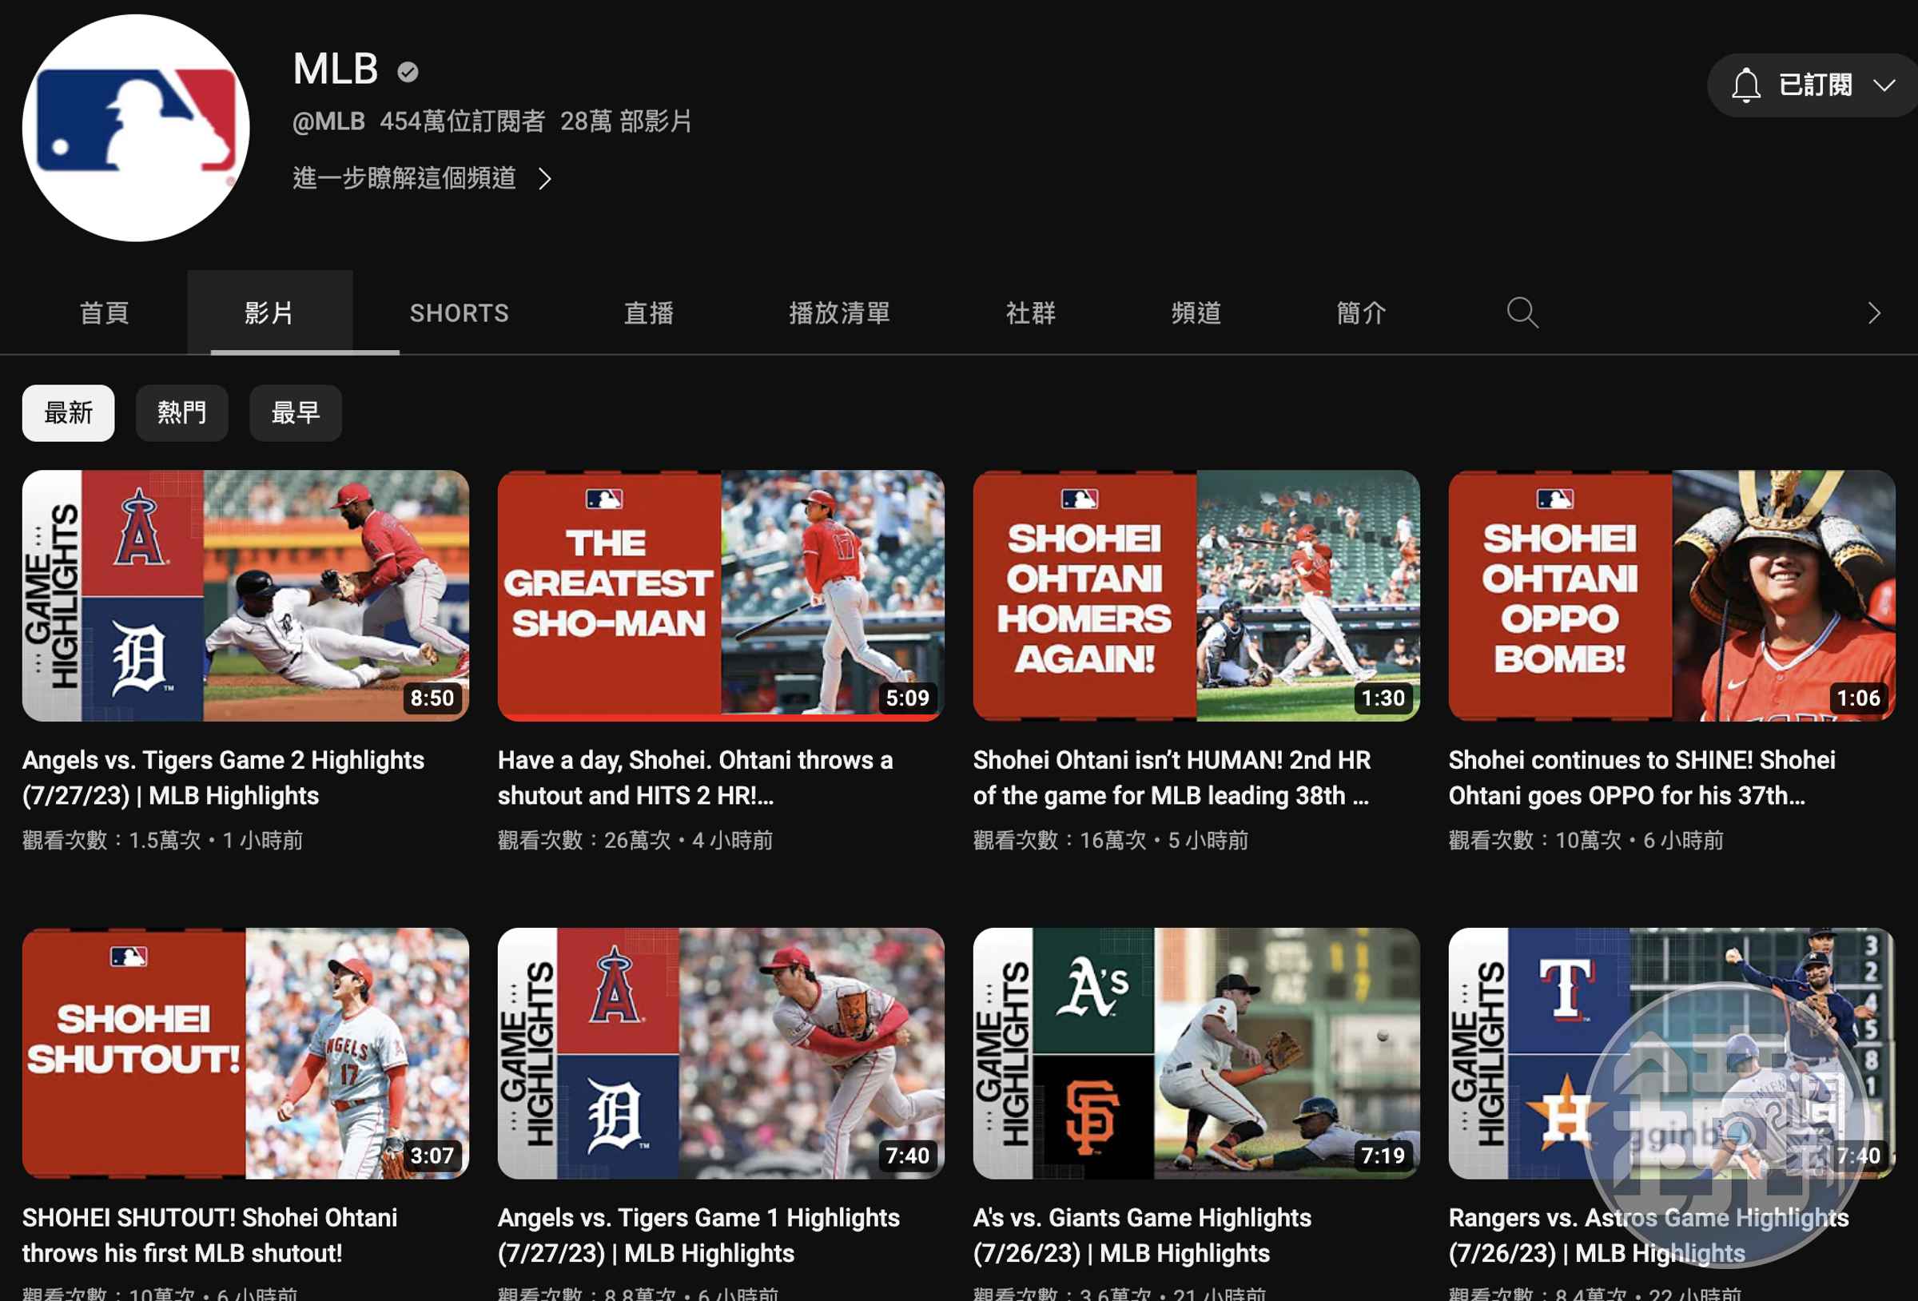Screen dimensions: 1918x1301
Task: Click the 8:50 duration badge
Action: tap(432, 698)
